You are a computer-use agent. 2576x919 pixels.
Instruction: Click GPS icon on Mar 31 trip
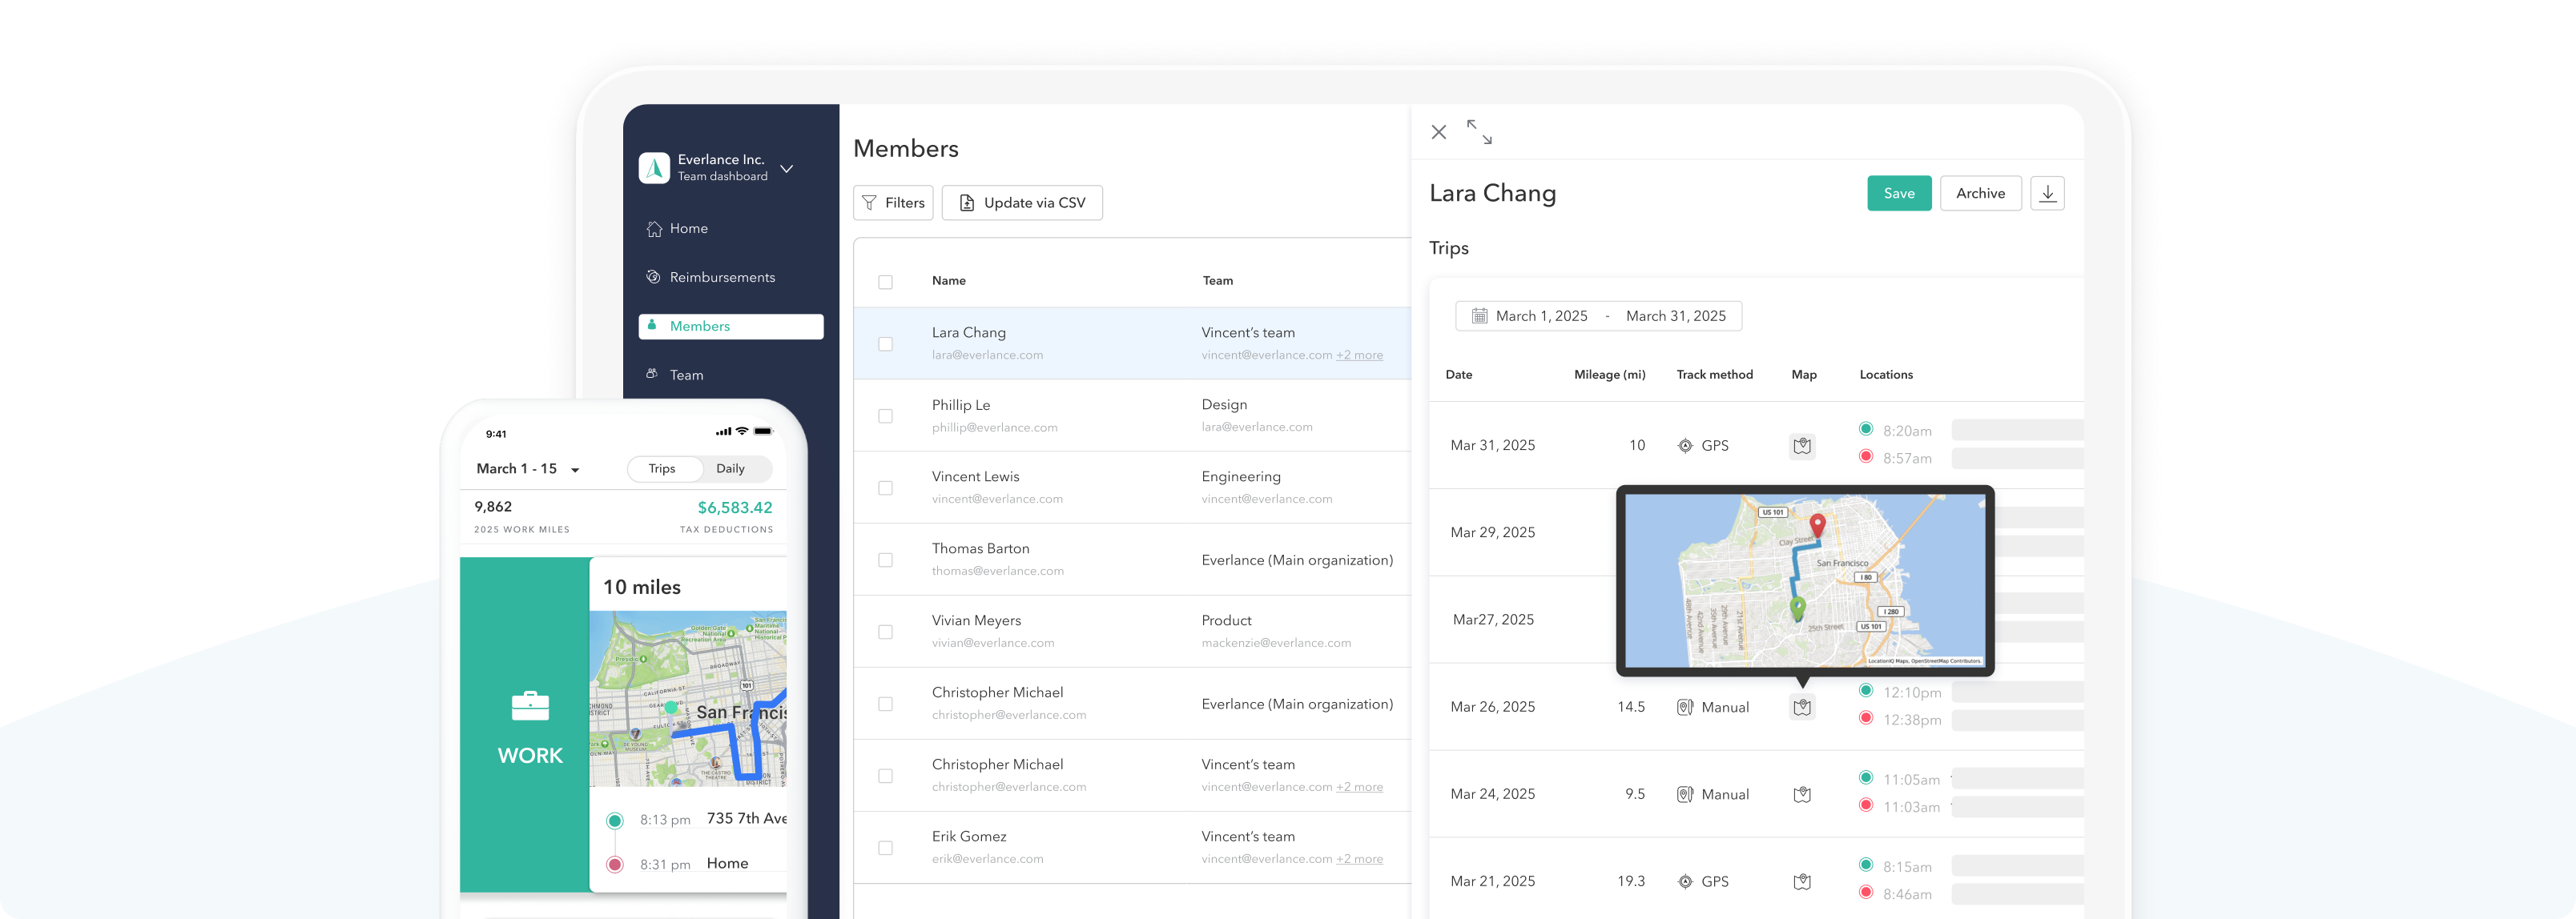[1685, 446]
